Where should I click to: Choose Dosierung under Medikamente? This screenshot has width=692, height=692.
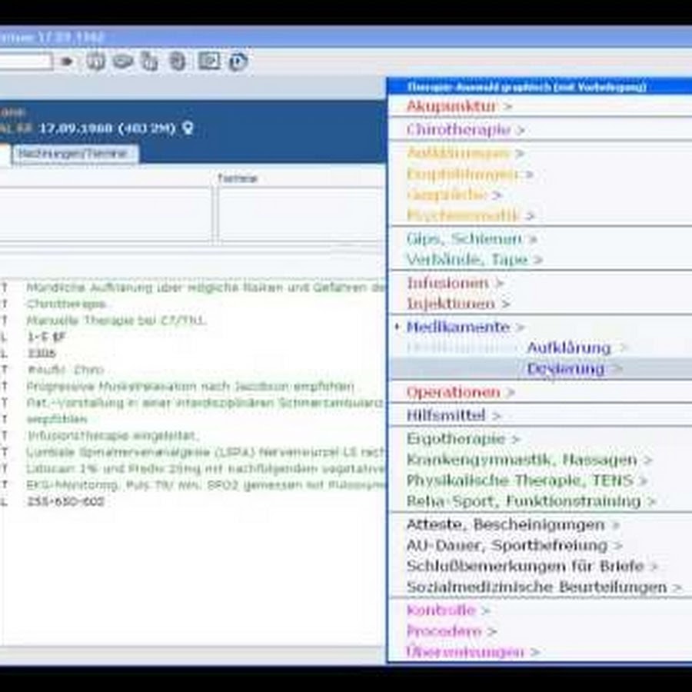pyautogui.click(x=565, y=369)
